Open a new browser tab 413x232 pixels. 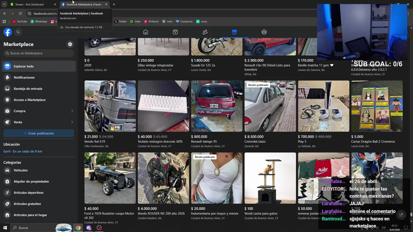(x=114, y=5)
